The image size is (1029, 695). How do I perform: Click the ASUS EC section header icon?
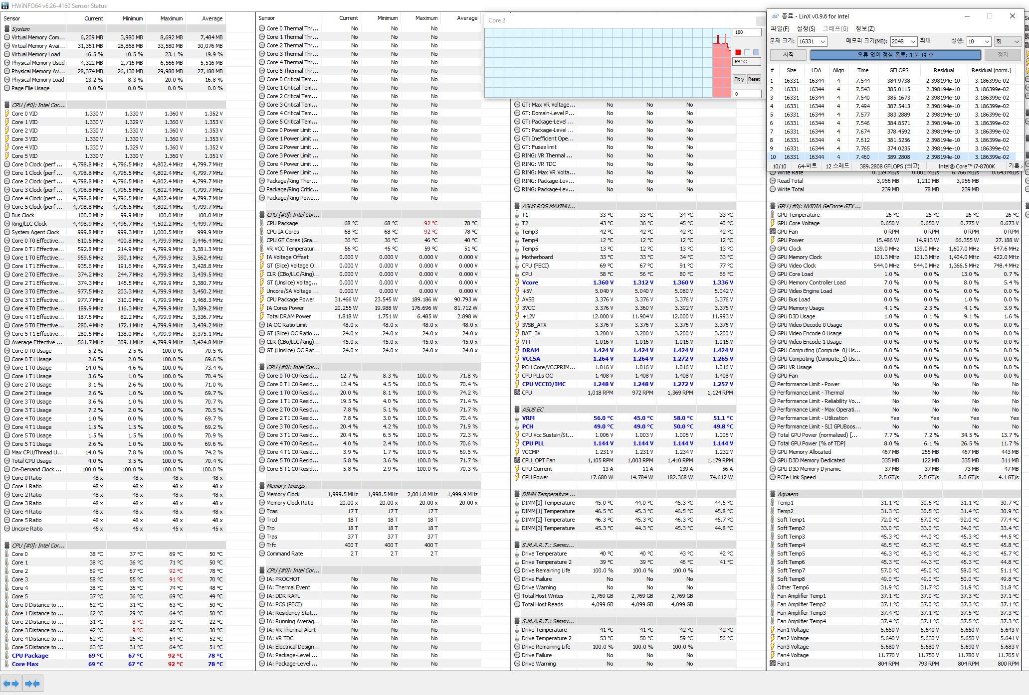pos(517,410)
